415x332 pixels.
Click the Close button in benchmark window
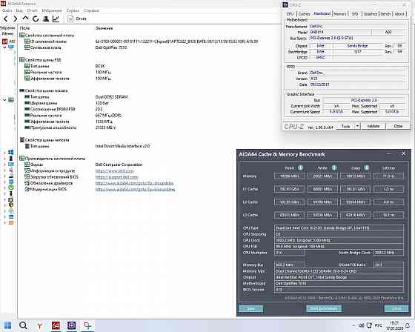coord(396,308)
